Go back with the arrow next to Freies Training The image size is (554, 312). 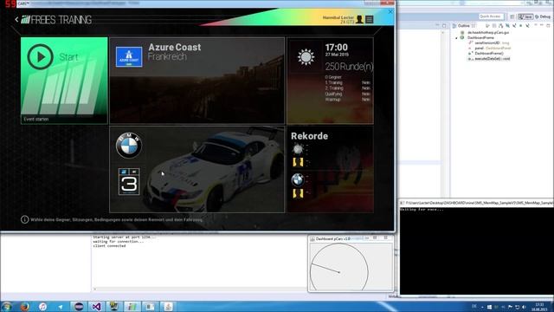point(16,19)
